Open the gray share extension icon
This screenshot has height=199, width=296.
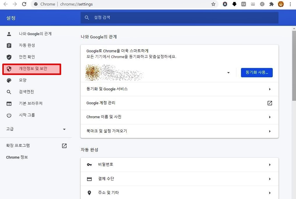(262, 4)
